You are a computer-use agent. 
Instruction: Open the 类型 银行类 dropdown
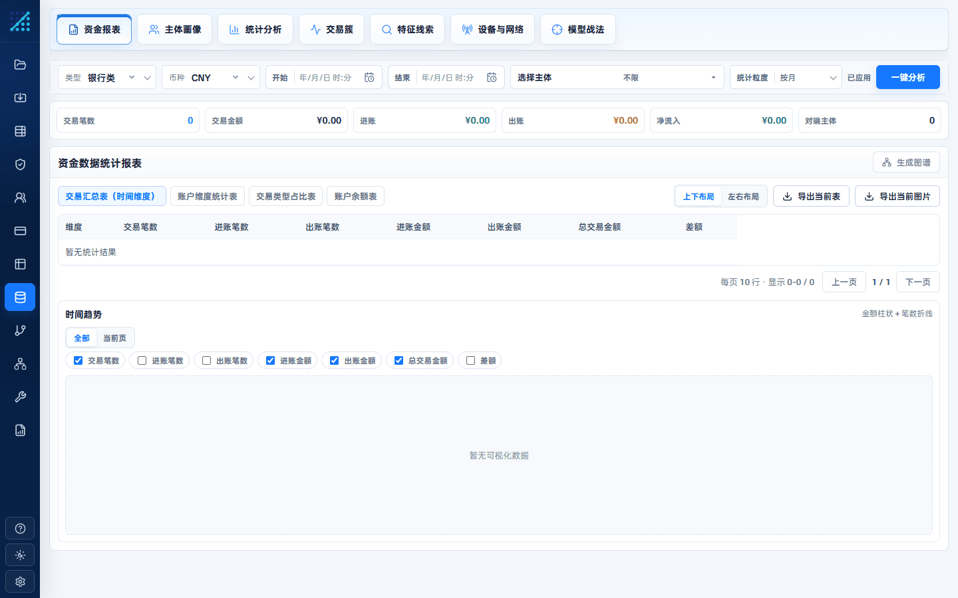click(x=107, y=78)
